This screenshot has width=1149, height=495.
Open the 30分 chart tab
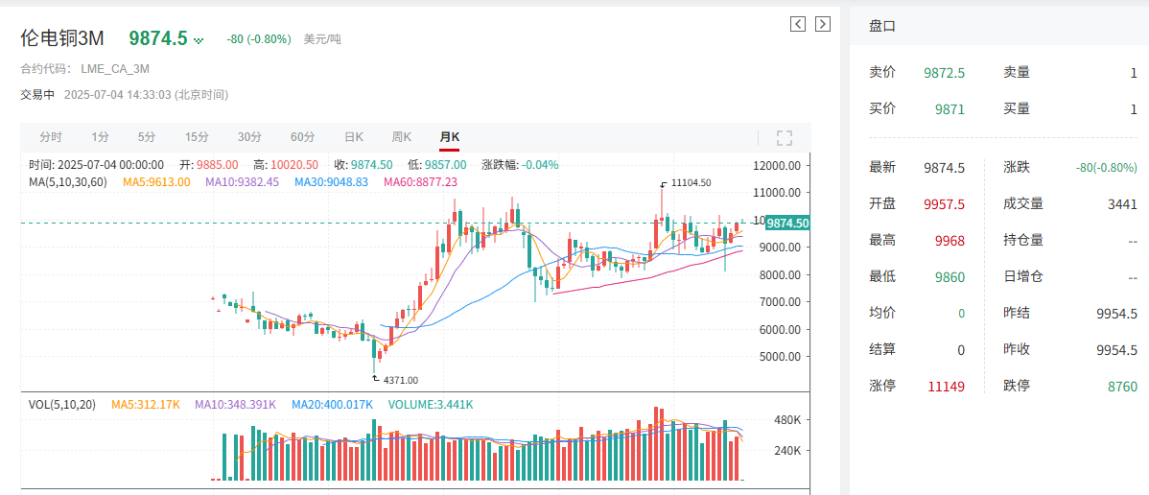(x=249, y=137)
